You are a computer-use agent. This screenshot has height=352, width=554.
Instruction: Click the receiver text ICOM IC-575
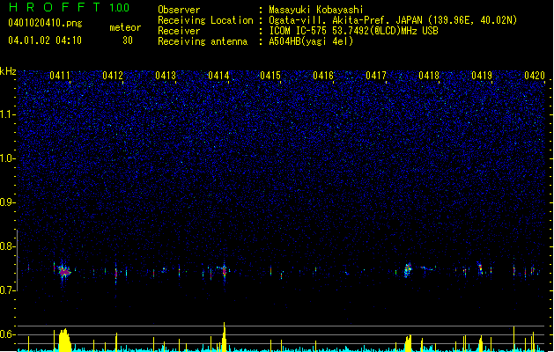[x=299, y=31]
